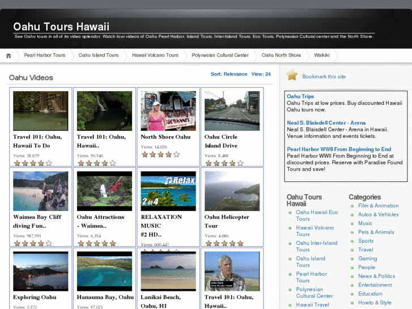Open the Hawaii Travel sidebar link
Screen dimensions: 412x309
[x=313, y=305]
